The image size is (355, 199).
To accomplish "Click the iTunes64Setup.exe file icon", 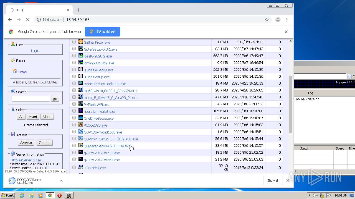I will [81, 69].
